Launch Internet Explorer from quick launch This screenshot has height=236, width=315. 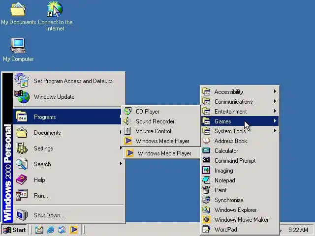pos(51,230)
